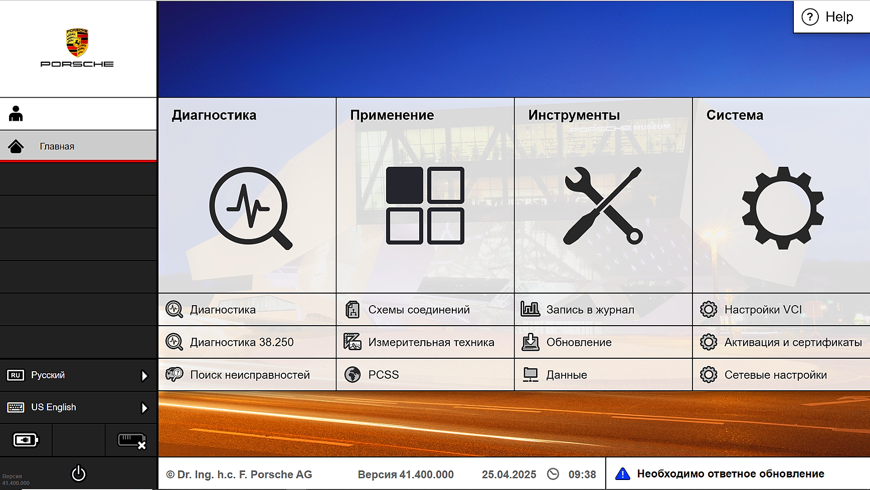Click the Применение tile heading
This screenshot has height=490, width=870.
coord(392,115)
